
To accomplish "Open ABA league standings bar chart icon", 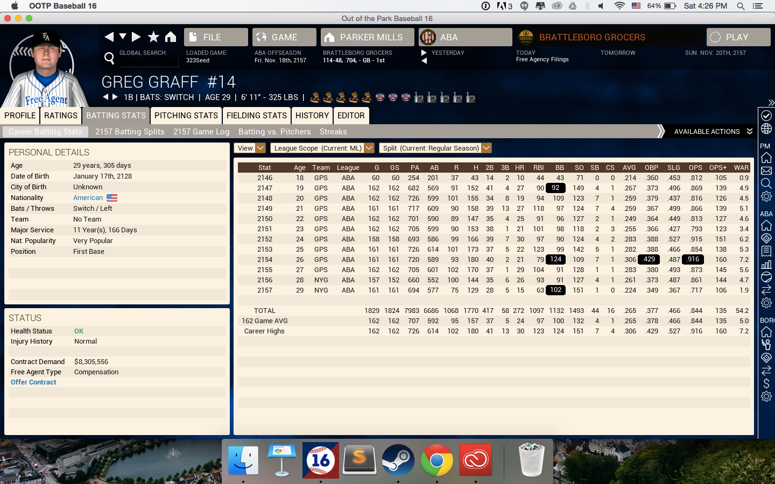I will click(766, 264).
